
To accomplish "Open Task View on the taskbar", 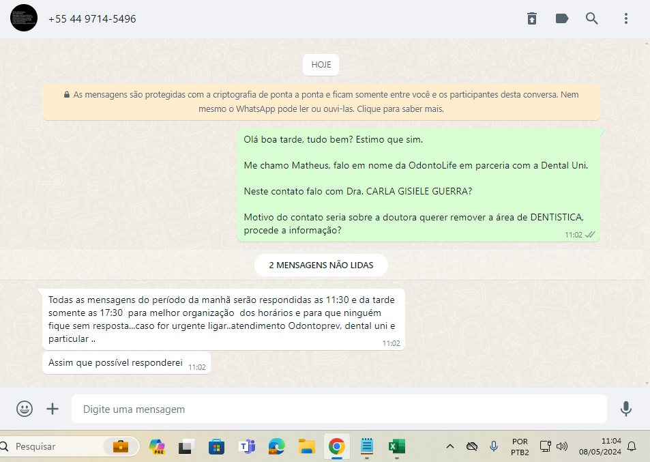I will 187,446.
